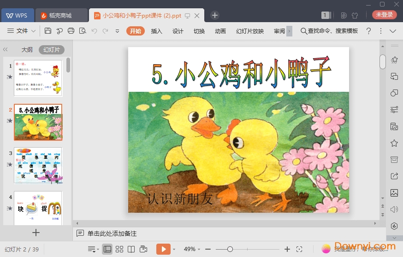
Task: Click the Print icon
Action: coord(71,31)
